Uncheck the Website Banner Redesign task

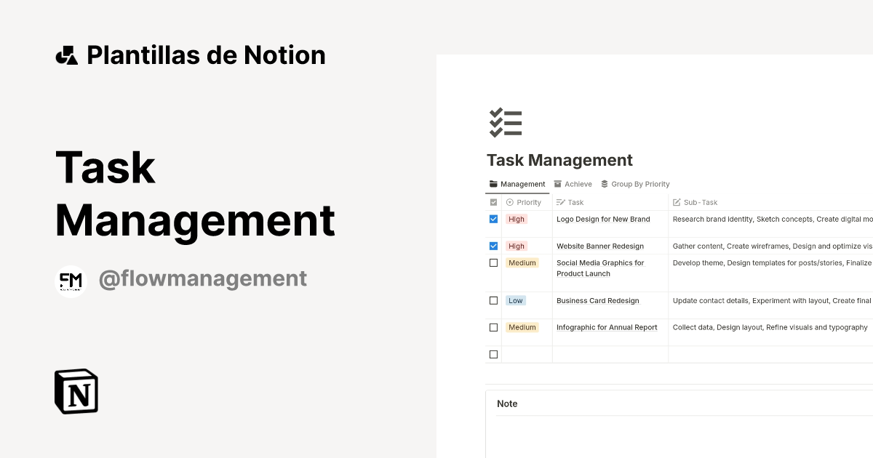point(494,246)
